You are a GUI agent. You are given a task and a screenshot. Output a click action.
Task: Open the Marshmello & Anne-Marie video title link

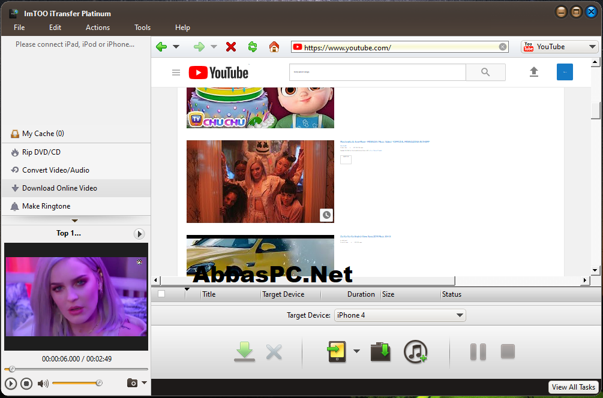385,142
